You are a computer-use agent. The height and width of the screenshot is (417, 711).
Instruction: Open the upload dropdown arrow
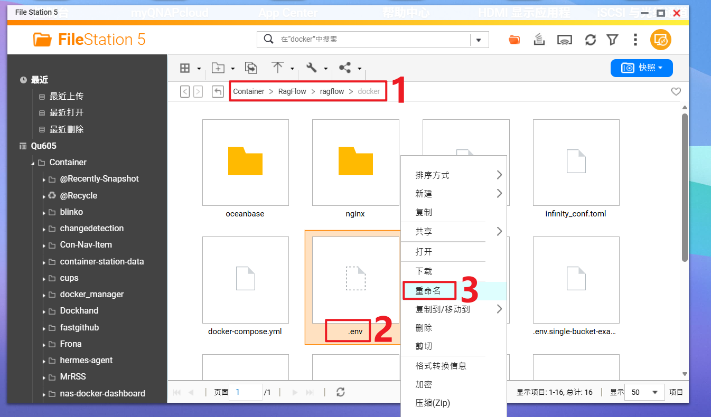tap(292, 69)
